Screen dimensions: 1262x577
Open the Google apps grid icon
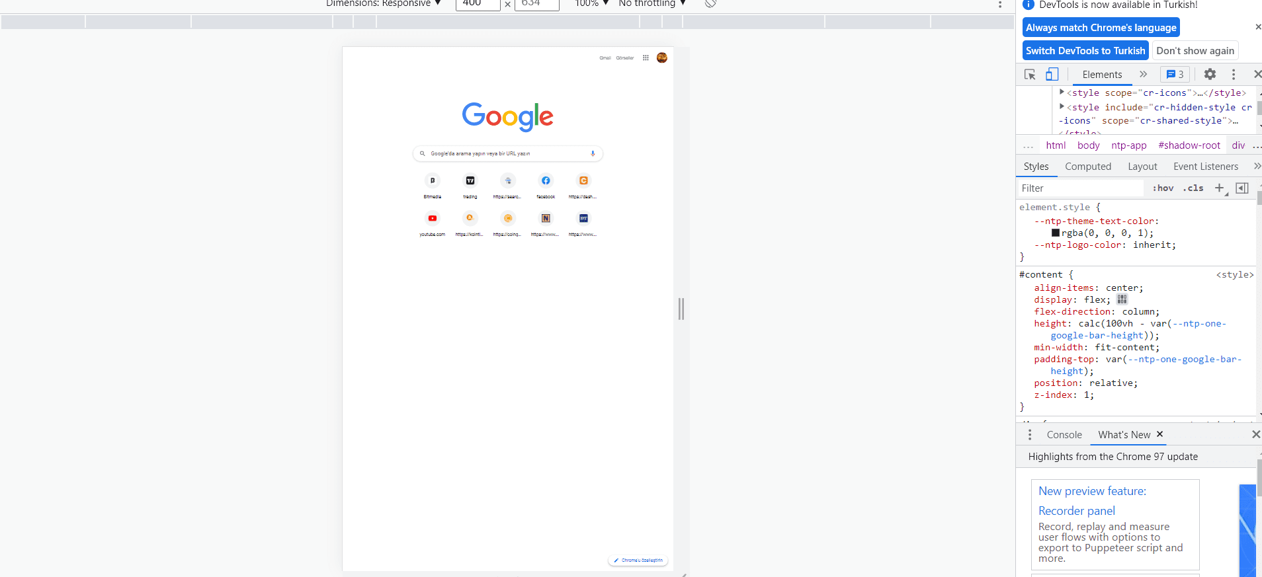point(646,58)
